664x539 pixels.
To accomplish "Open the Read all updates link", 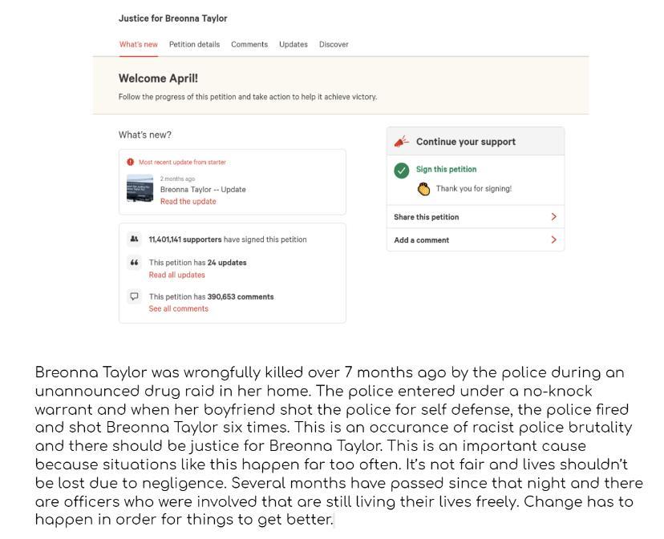I will (x=176, y=275).
